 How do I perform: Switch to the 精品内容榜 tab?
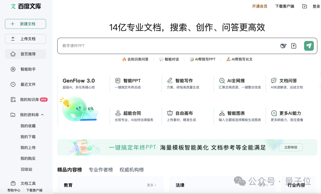(x=70, y=170)
